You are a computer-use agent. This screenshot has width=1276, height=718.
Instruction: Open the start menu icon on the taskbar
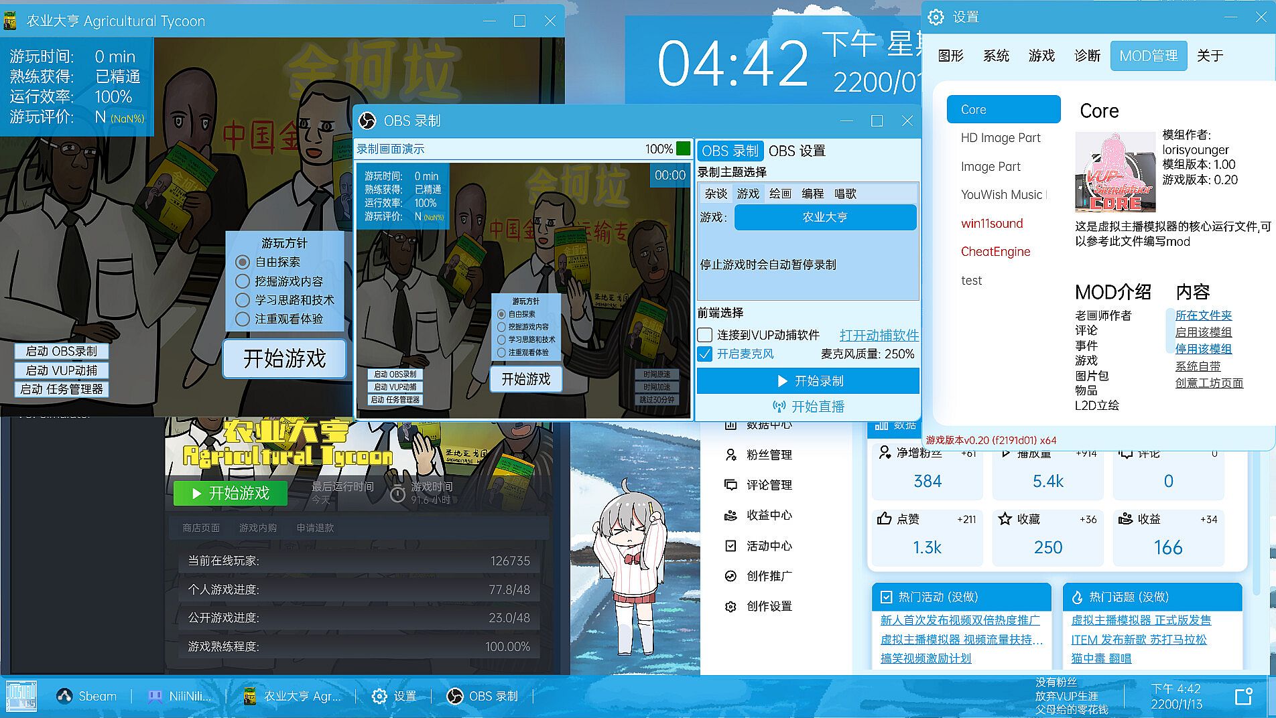tap(21, 696)
